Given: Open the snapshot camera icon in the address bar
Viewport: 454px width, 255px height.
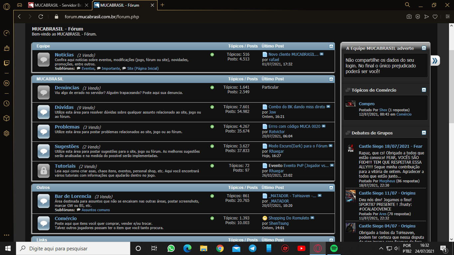Looking at the screenshot, I should pyautogui.click(x=409, y=17).
